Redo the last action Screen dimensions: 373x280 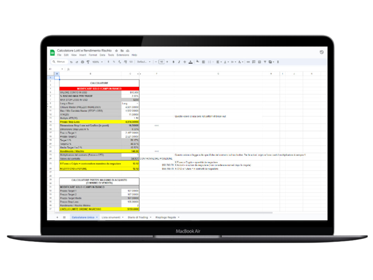[76, 62]
